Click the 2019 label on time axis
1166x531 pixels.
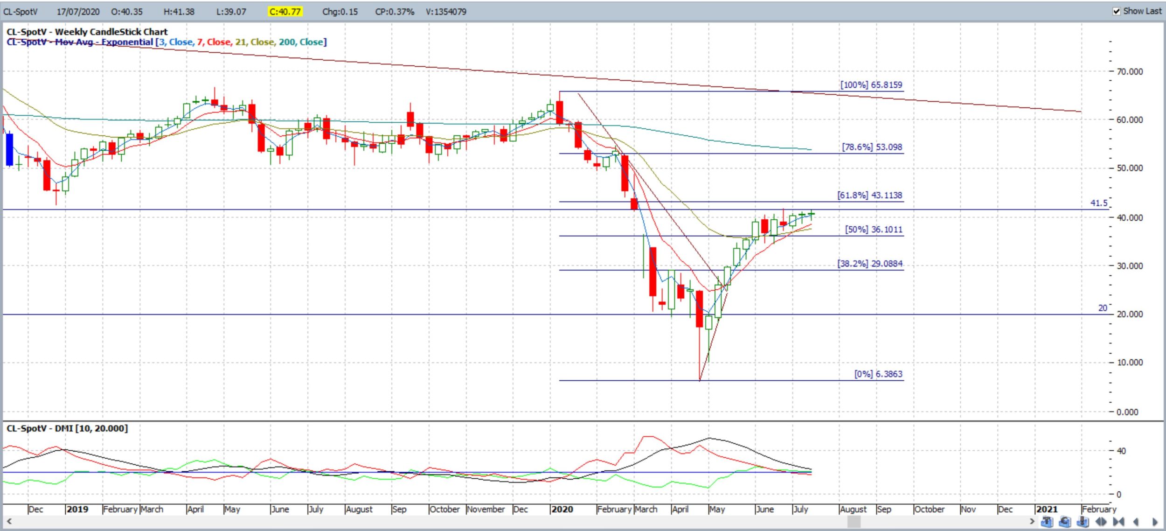[x=77, y=509]
